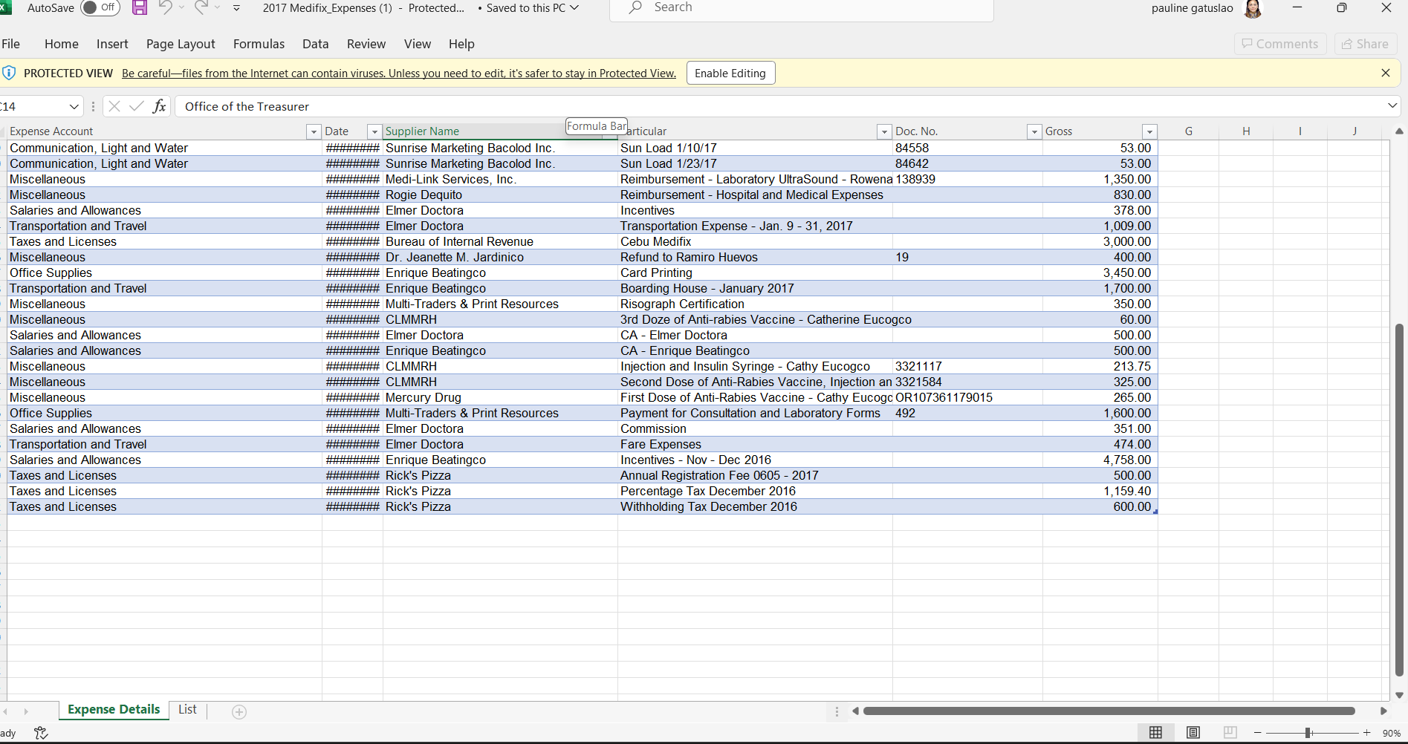Open the Insert tab
This screenshot has height=744, width=1408.
112,44
